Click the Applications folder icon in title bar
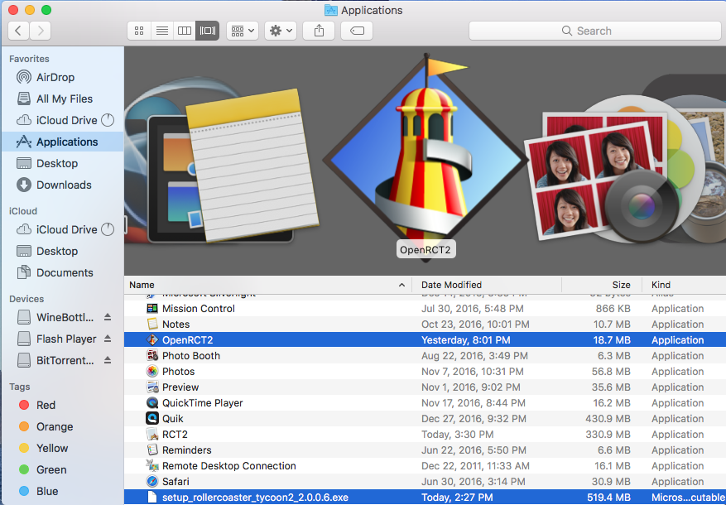The image size is (726, 505). 330,10
